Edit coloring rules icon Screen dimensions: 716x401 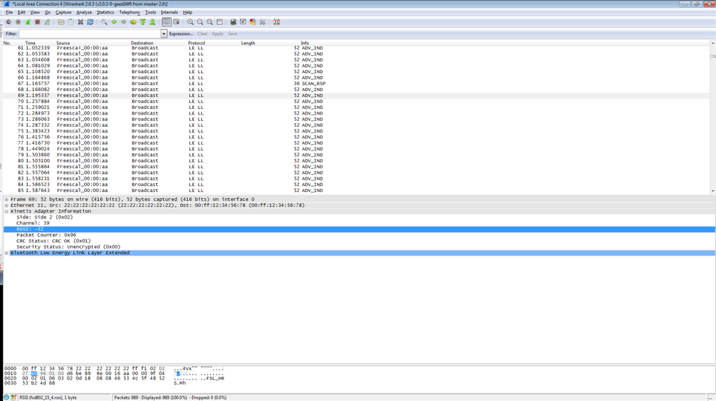(252, 22)
